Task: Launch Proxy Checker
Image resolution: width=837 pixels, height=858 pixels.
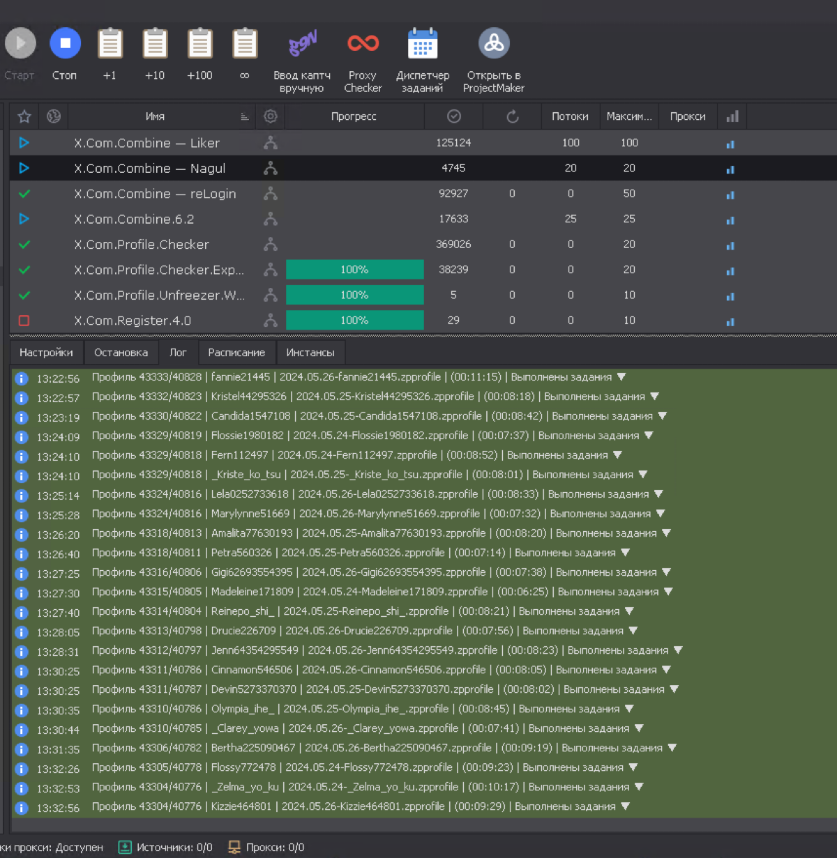Action: pyautogui.click(x=363, y=44)
